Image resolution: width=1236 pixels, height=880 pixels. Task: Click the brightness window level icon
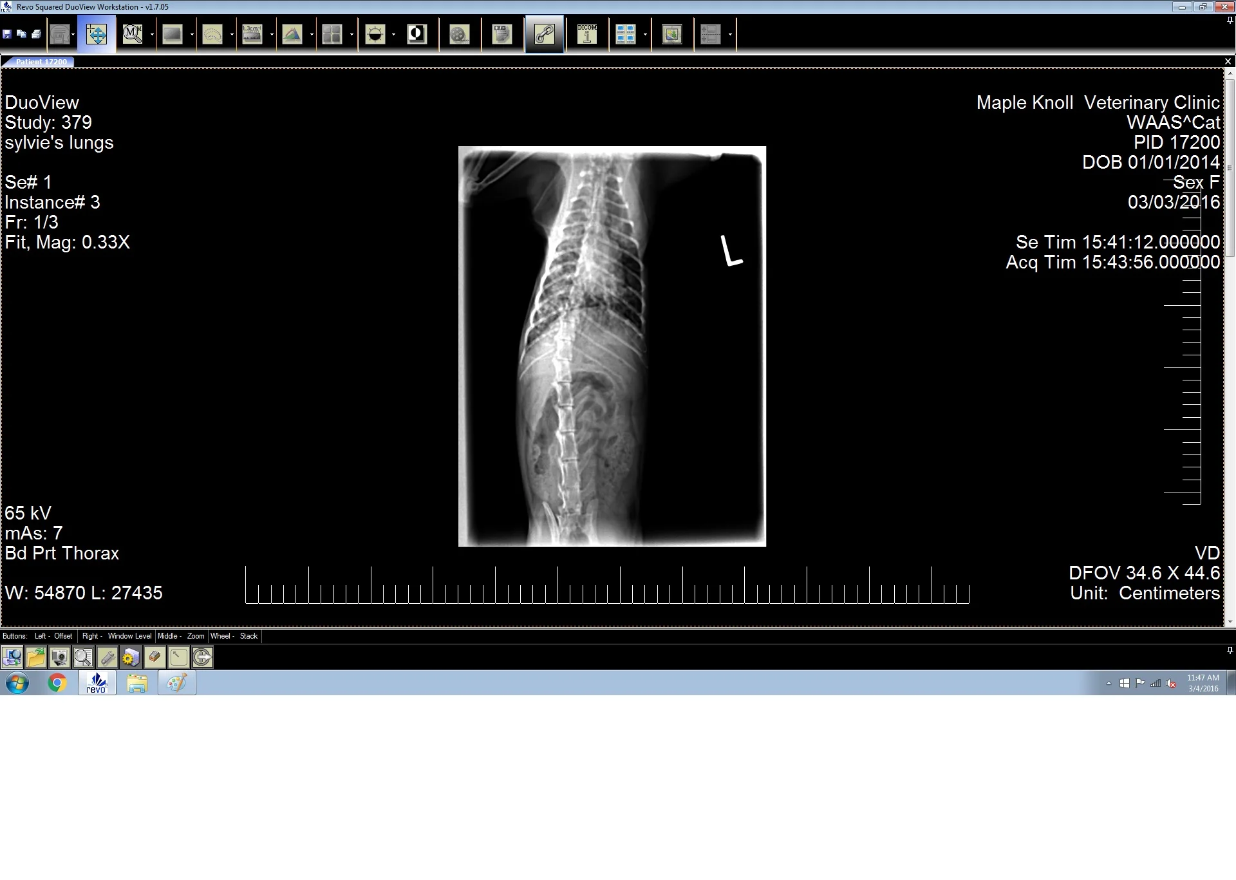(x=375, y=34)
